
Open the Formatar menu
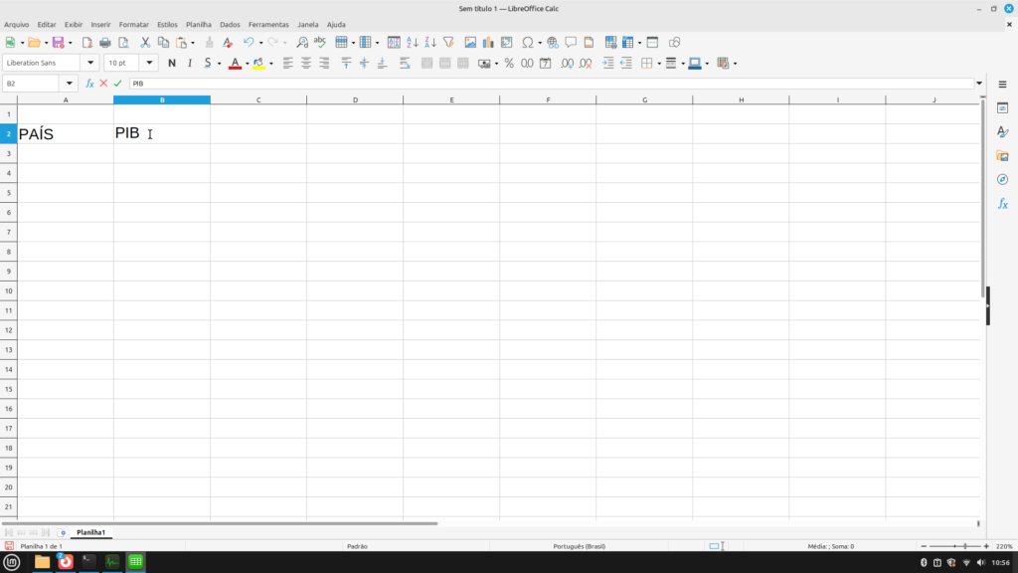click(133, 24)
